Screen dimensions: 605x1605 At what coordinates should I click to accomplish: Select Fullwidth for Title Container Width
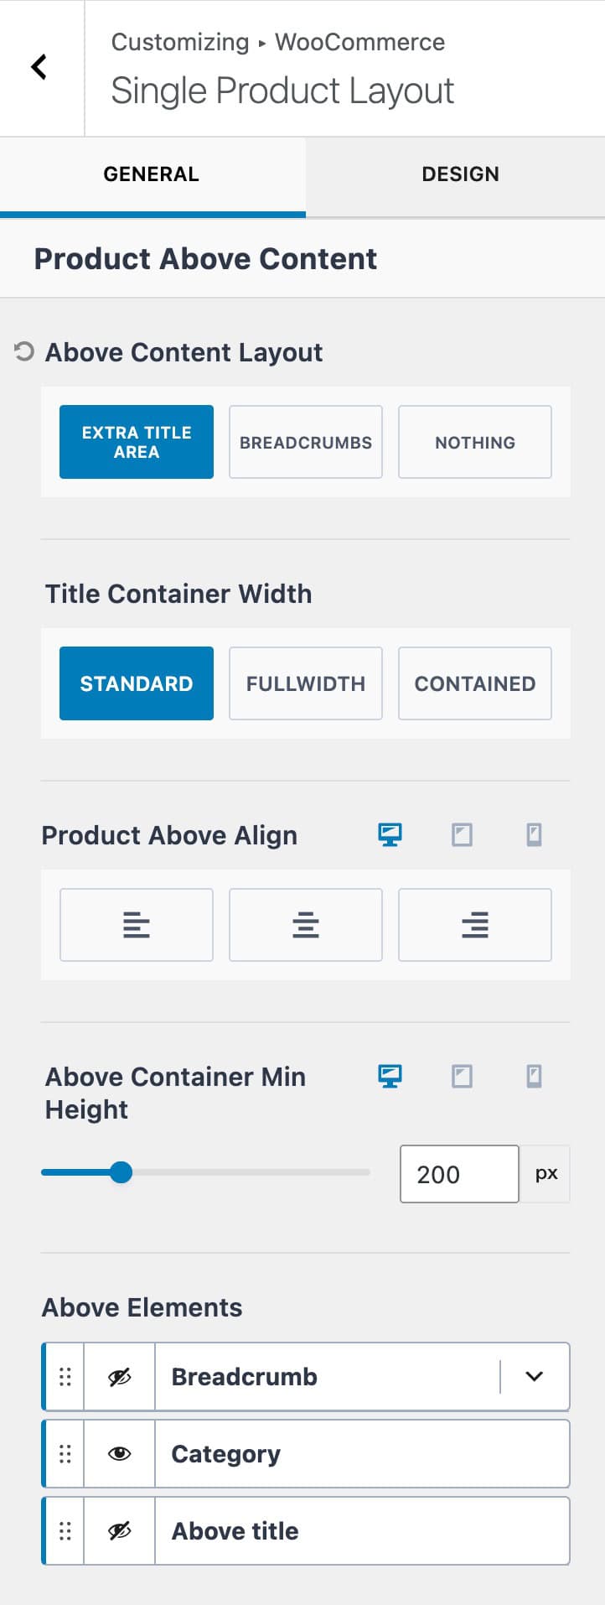coord(305,683)
